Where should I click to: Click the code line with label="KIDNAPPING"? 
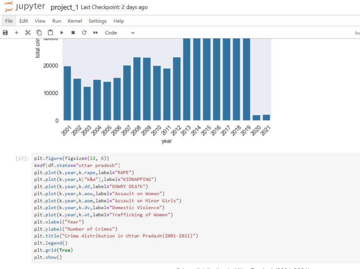(95, 180)
